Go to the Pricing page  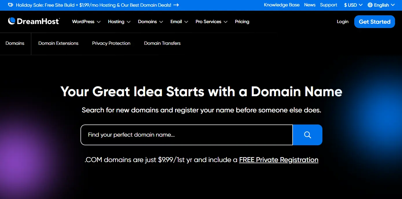click(242, 22)
